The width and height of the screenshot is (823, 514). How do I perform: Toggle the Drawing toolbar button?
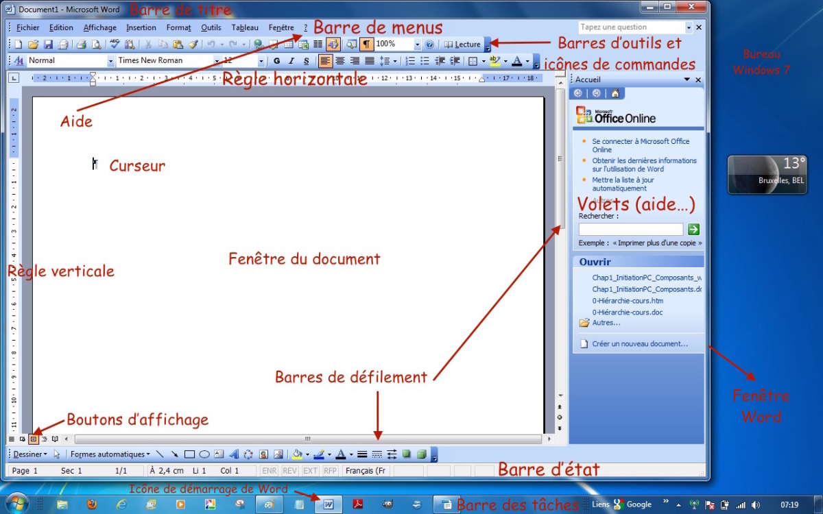tap(333, 45)
